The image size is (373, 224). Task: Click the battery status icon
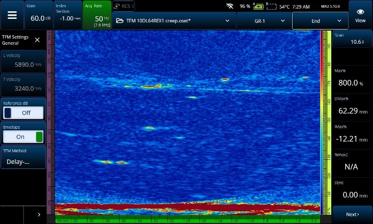coord(258,7)
